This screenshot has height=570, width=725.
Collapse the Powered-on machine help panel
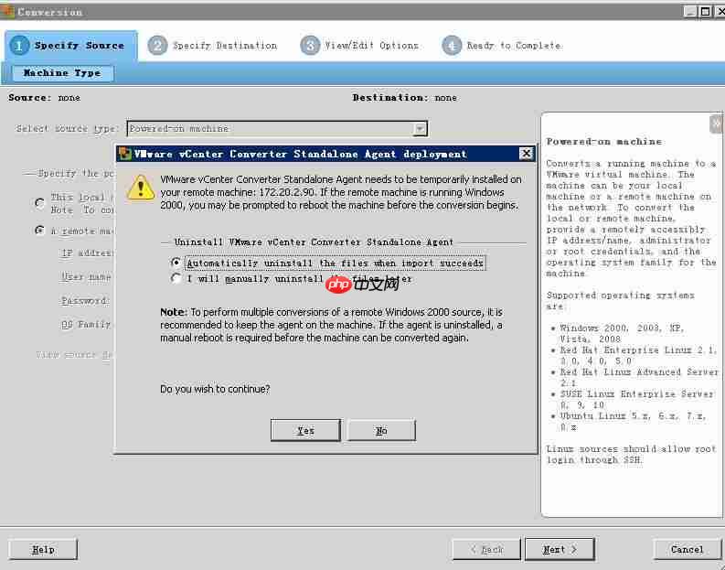pyautogui.click(x=715, y=123)
